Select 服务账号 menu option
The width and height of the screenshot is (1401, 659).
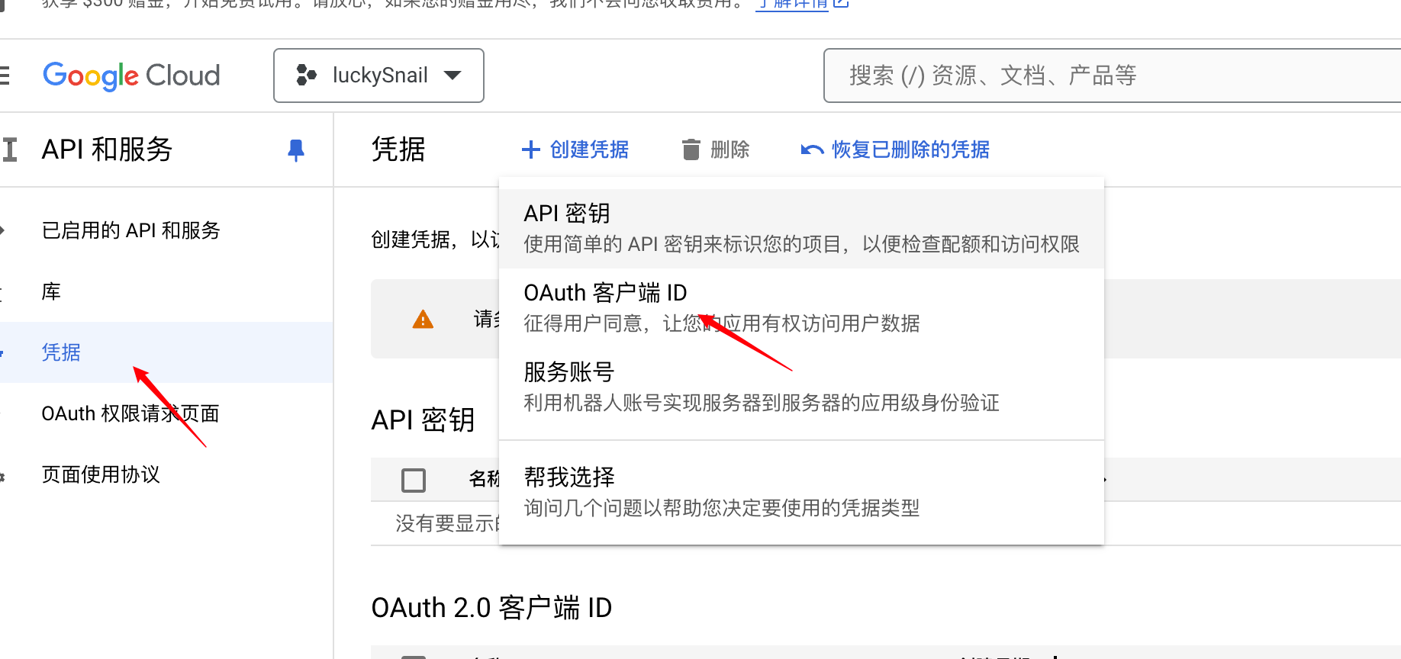coord(801,387)
